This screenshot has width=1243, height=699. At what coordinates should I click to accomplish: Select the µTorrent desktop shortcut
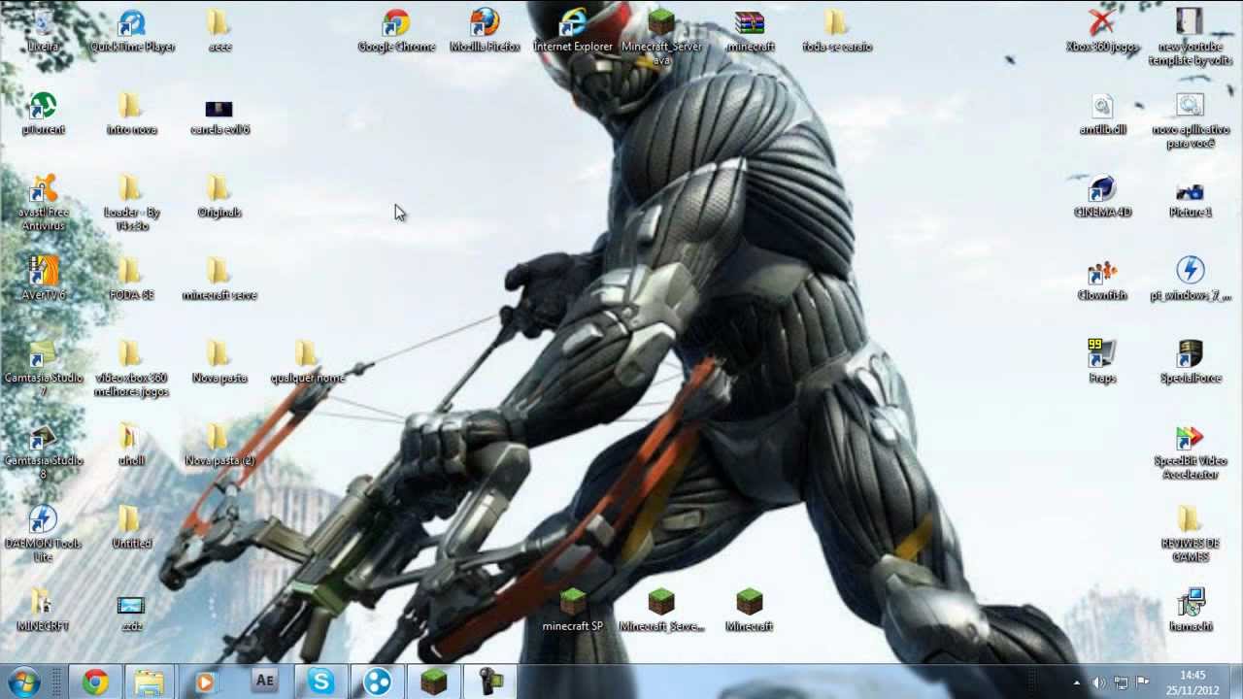tap(43, 114)
